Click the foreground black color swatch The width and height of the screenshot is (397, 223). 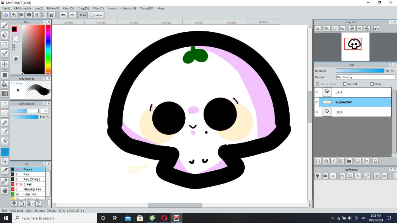[x=14, y=29]
